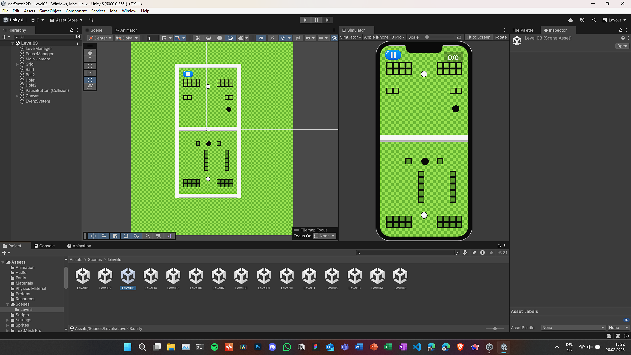Toggle 2D view mode in Scene

[x=261, y=38]
